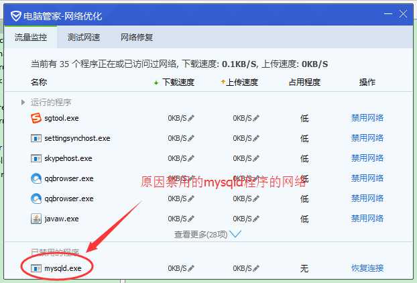The image size is (417, 283).
Task: Select the settingsynchost.exe name
Action: [x=77, y=138]
